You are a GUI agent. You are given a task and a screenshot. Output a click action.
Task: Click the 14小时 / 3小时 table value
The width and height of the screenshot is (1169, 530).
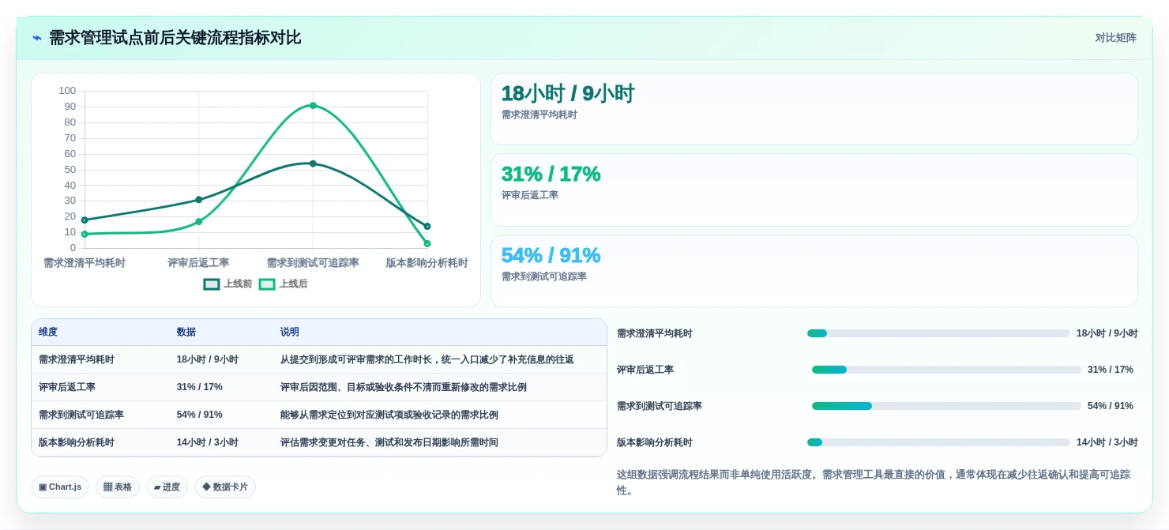pyautogui.click(x=208, y=442)
